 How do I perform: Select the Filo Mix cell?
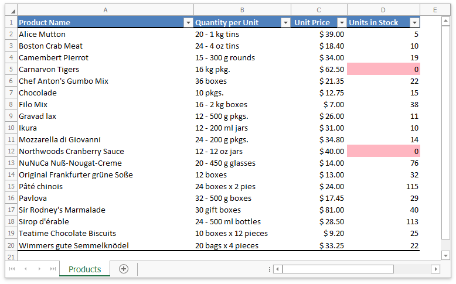click(x=106, y=104)
